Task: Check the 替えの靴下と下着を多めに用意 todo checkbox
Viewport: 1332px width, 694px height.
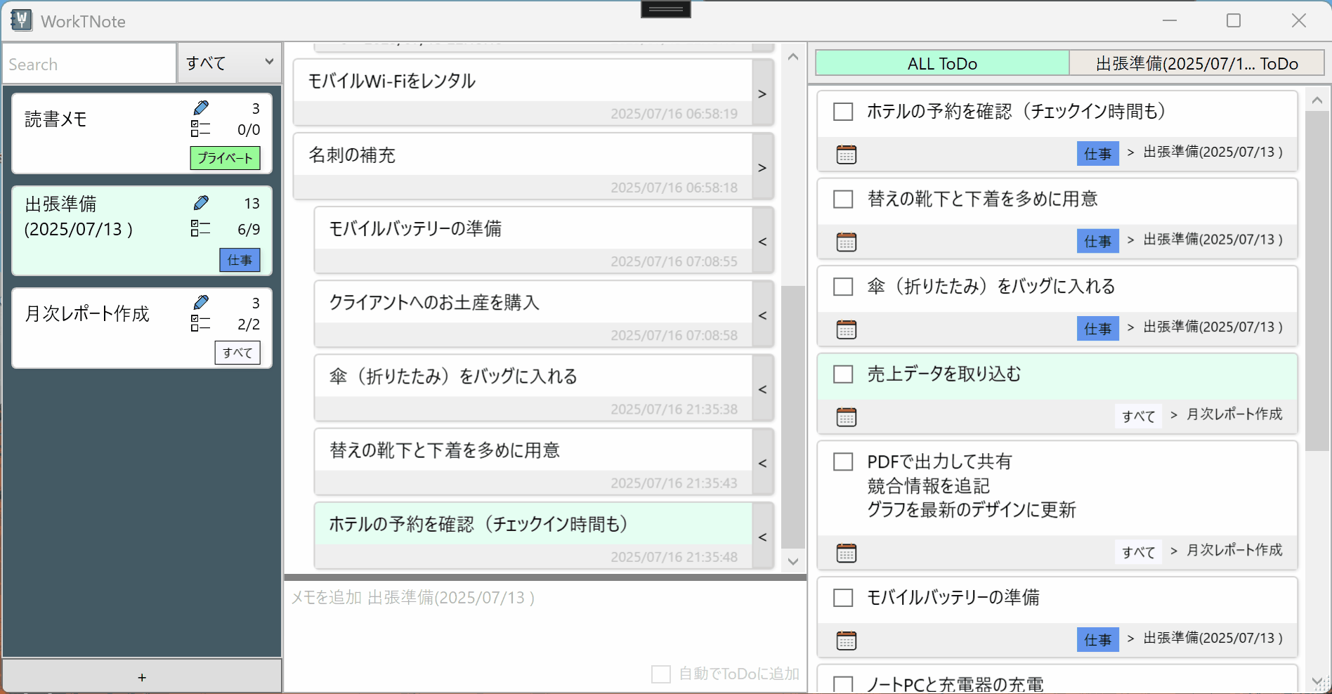Action: [x=843, y=199]
